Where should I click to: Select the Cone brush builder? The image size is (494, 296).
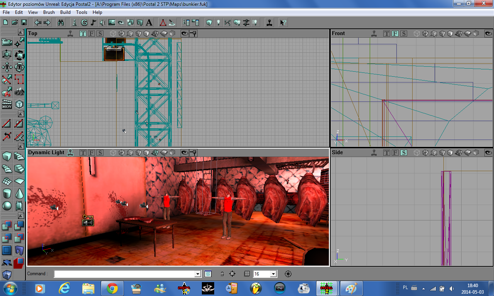19,193
